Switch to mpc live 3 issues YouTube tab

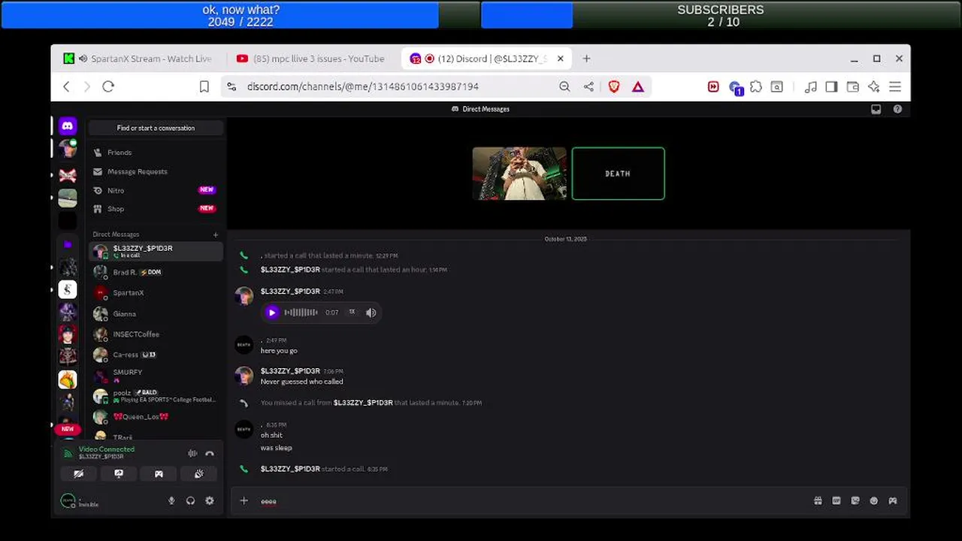click(x=310, y=59)
